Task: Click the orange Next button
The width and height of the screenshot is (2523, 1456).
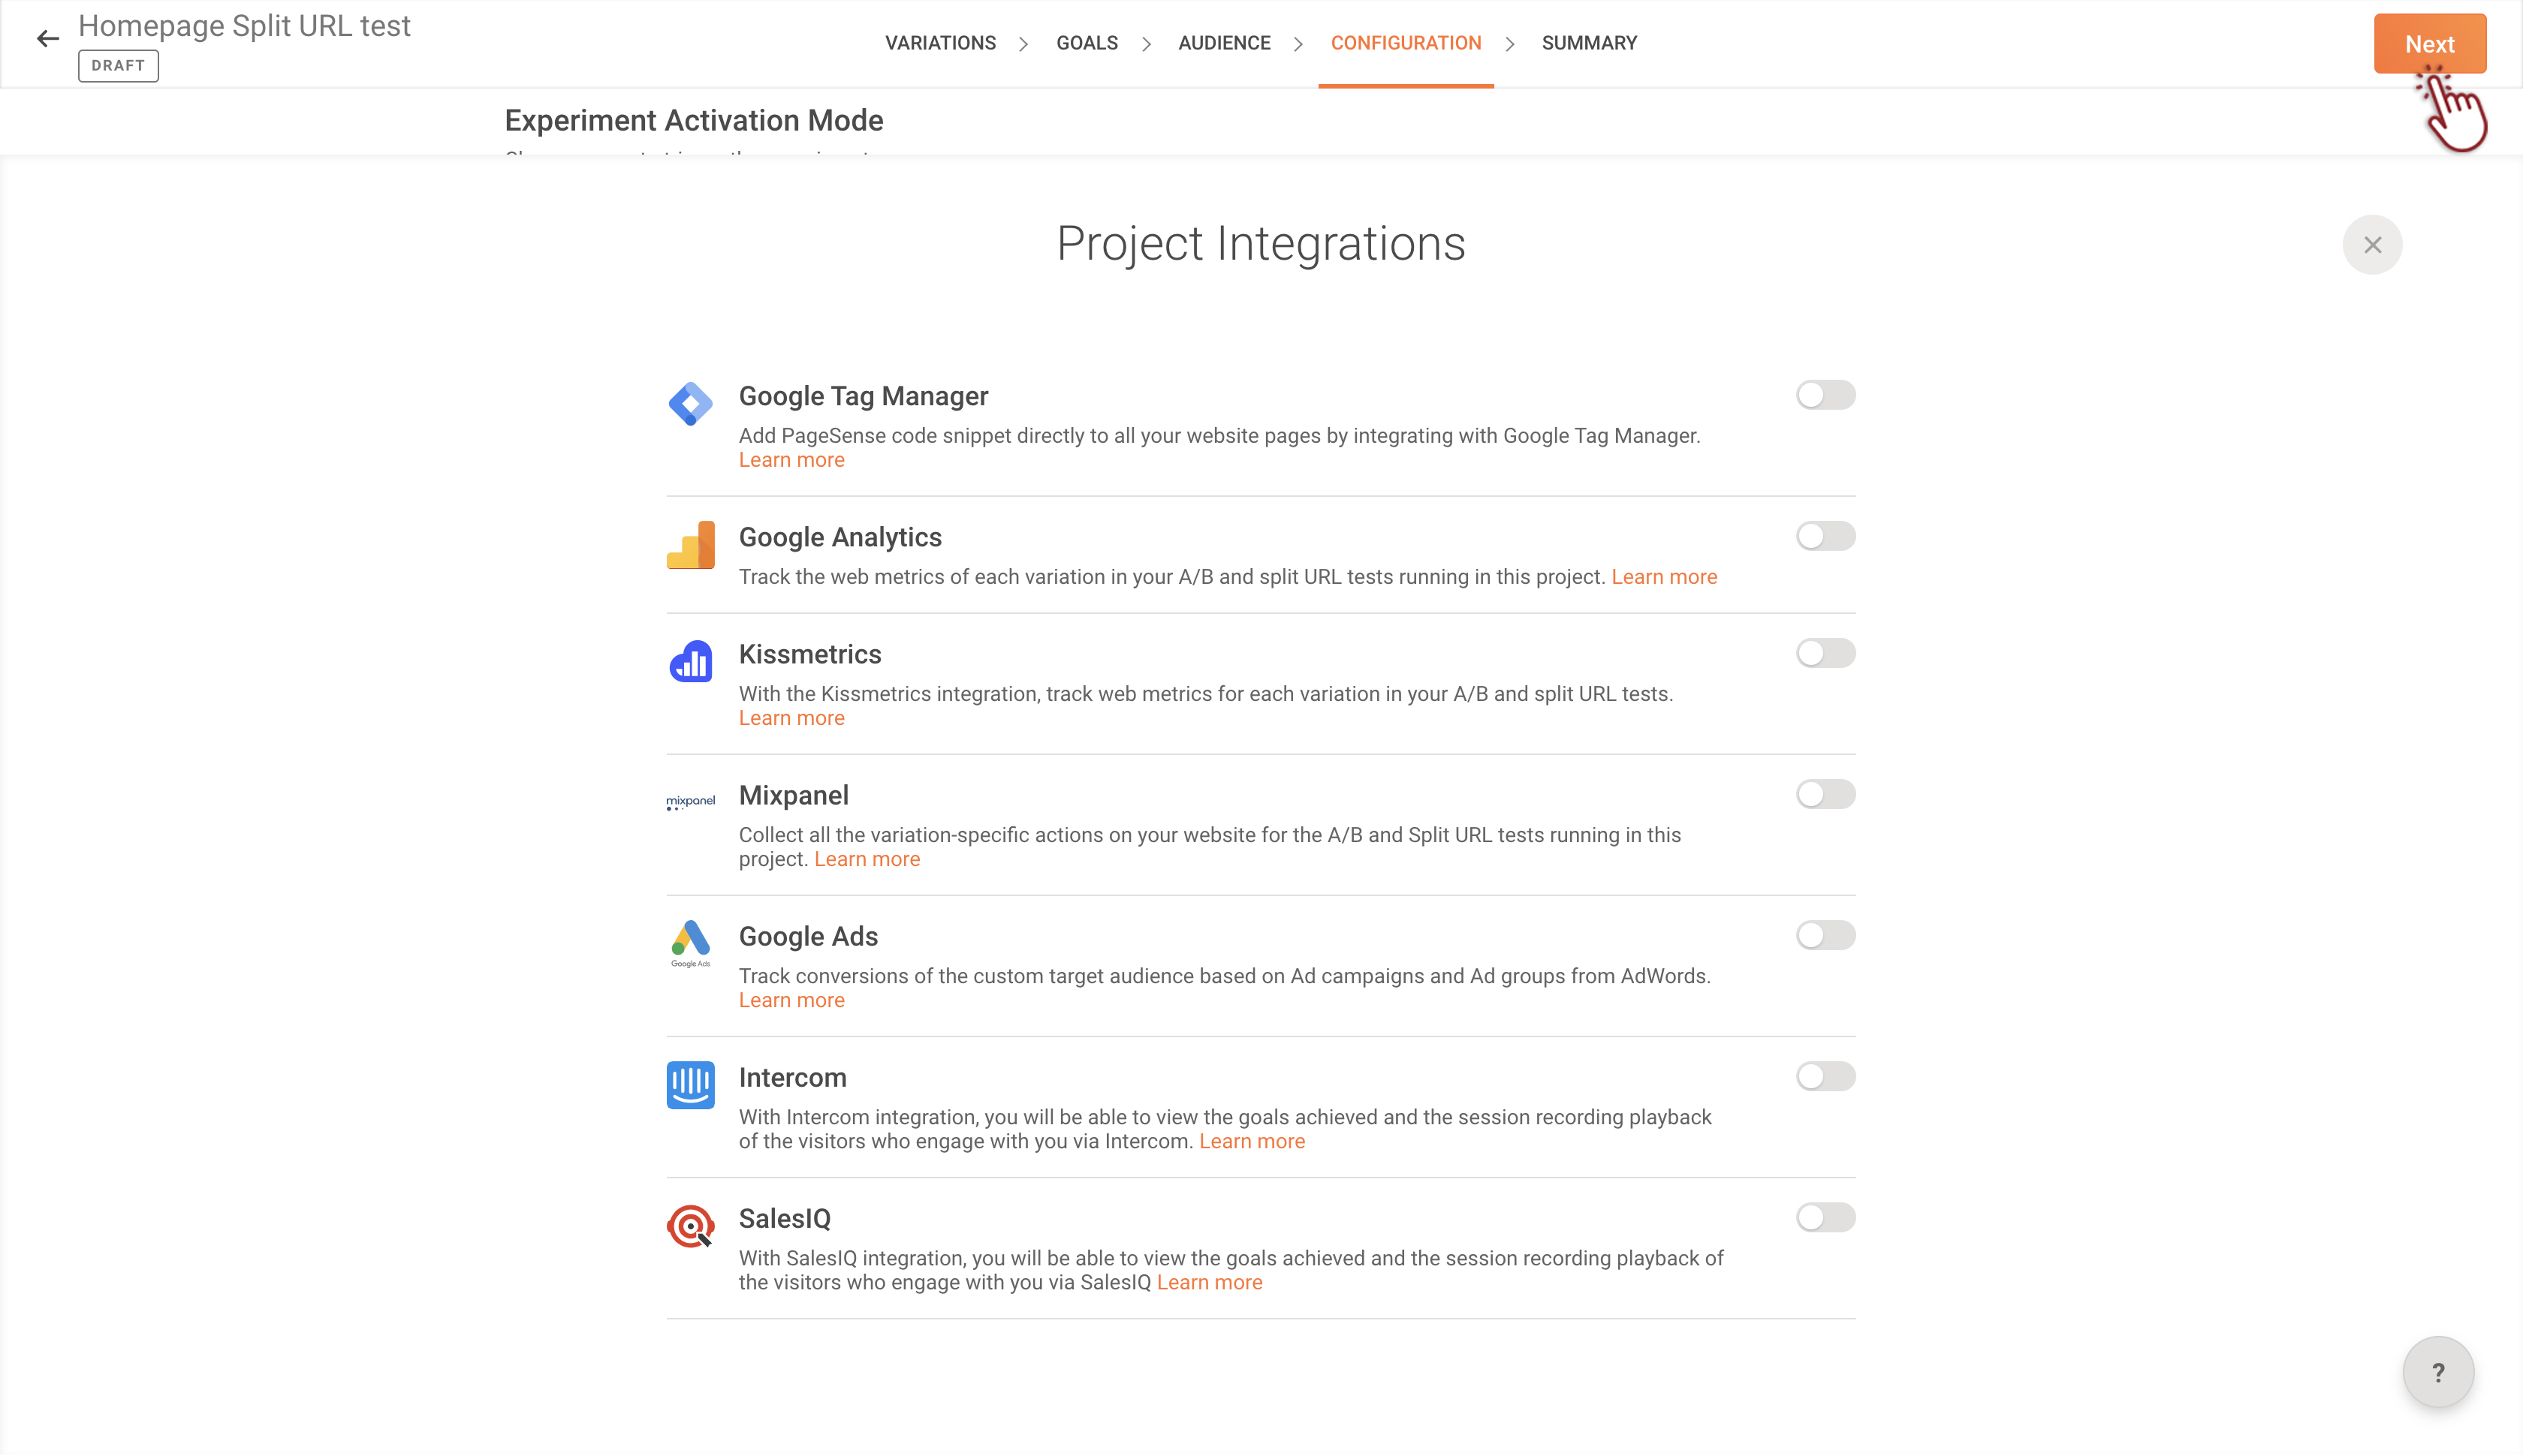Action: pos(2428,44)
